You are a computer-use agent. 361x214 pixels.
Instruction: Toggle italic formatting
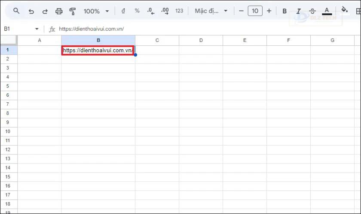coord(298,11)
